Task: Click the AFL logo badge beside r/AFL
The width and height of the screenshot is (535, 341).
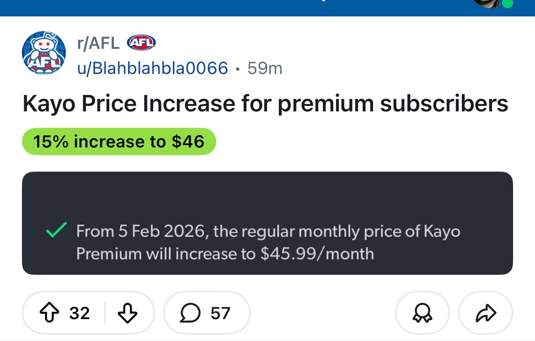Action: [141, 42]
